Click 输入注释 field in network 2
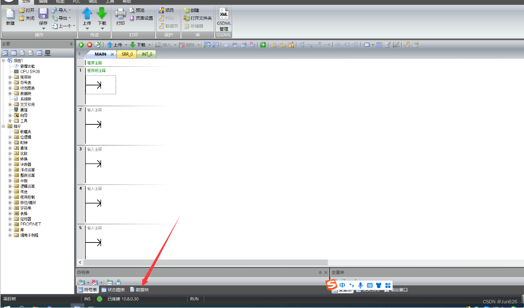Viewport: 524px width, 308px height. [x=94, y=110]
